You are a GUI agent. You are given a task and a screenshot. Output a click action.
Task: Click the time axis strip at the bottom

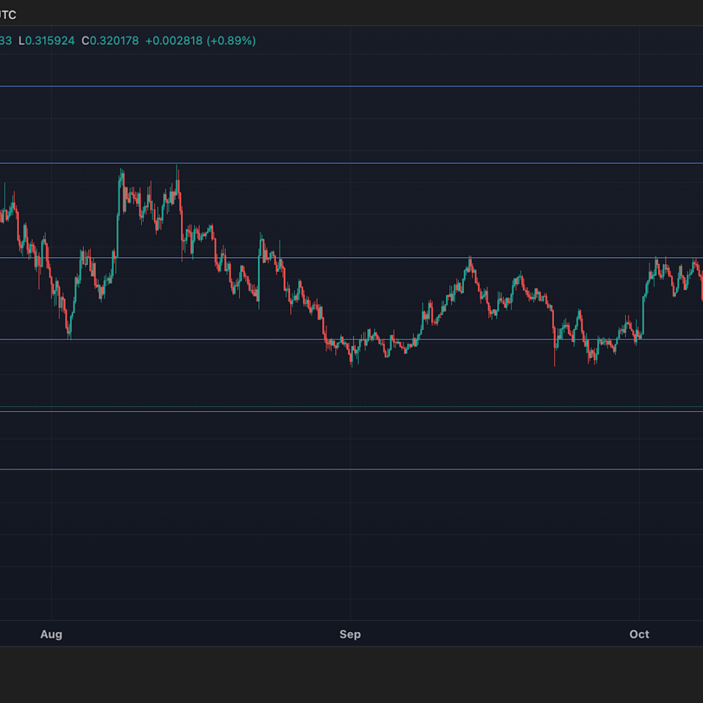(195, 634)
